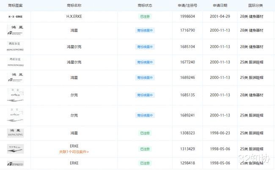This screenshot has width=275, height=170.
Task: Select the name 鸿星尔克 in row 1685104
Action: pyautogui.click(x=74, y=47)
